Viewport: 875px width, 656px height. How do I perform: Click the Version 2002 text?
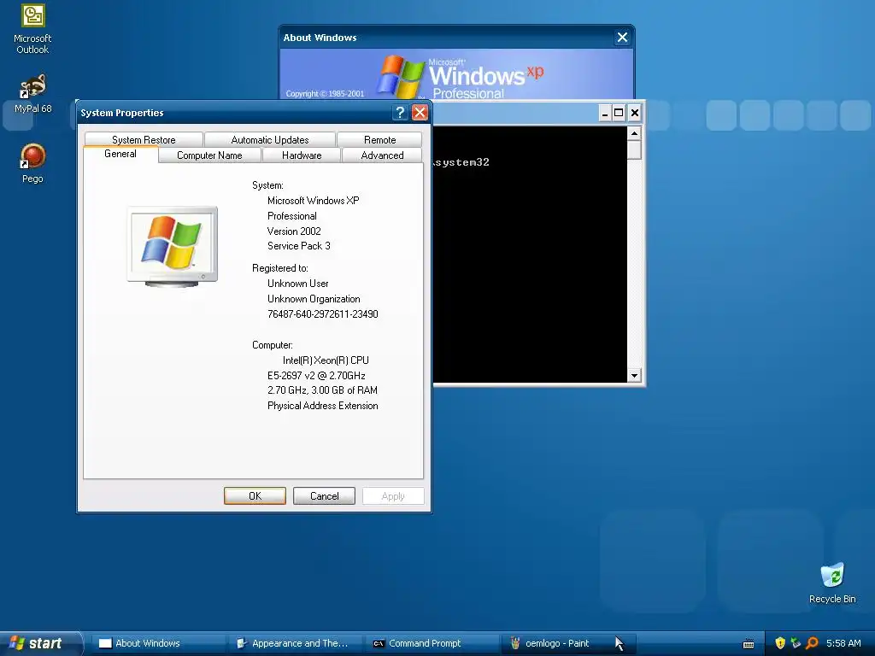(x=294, y=231)
